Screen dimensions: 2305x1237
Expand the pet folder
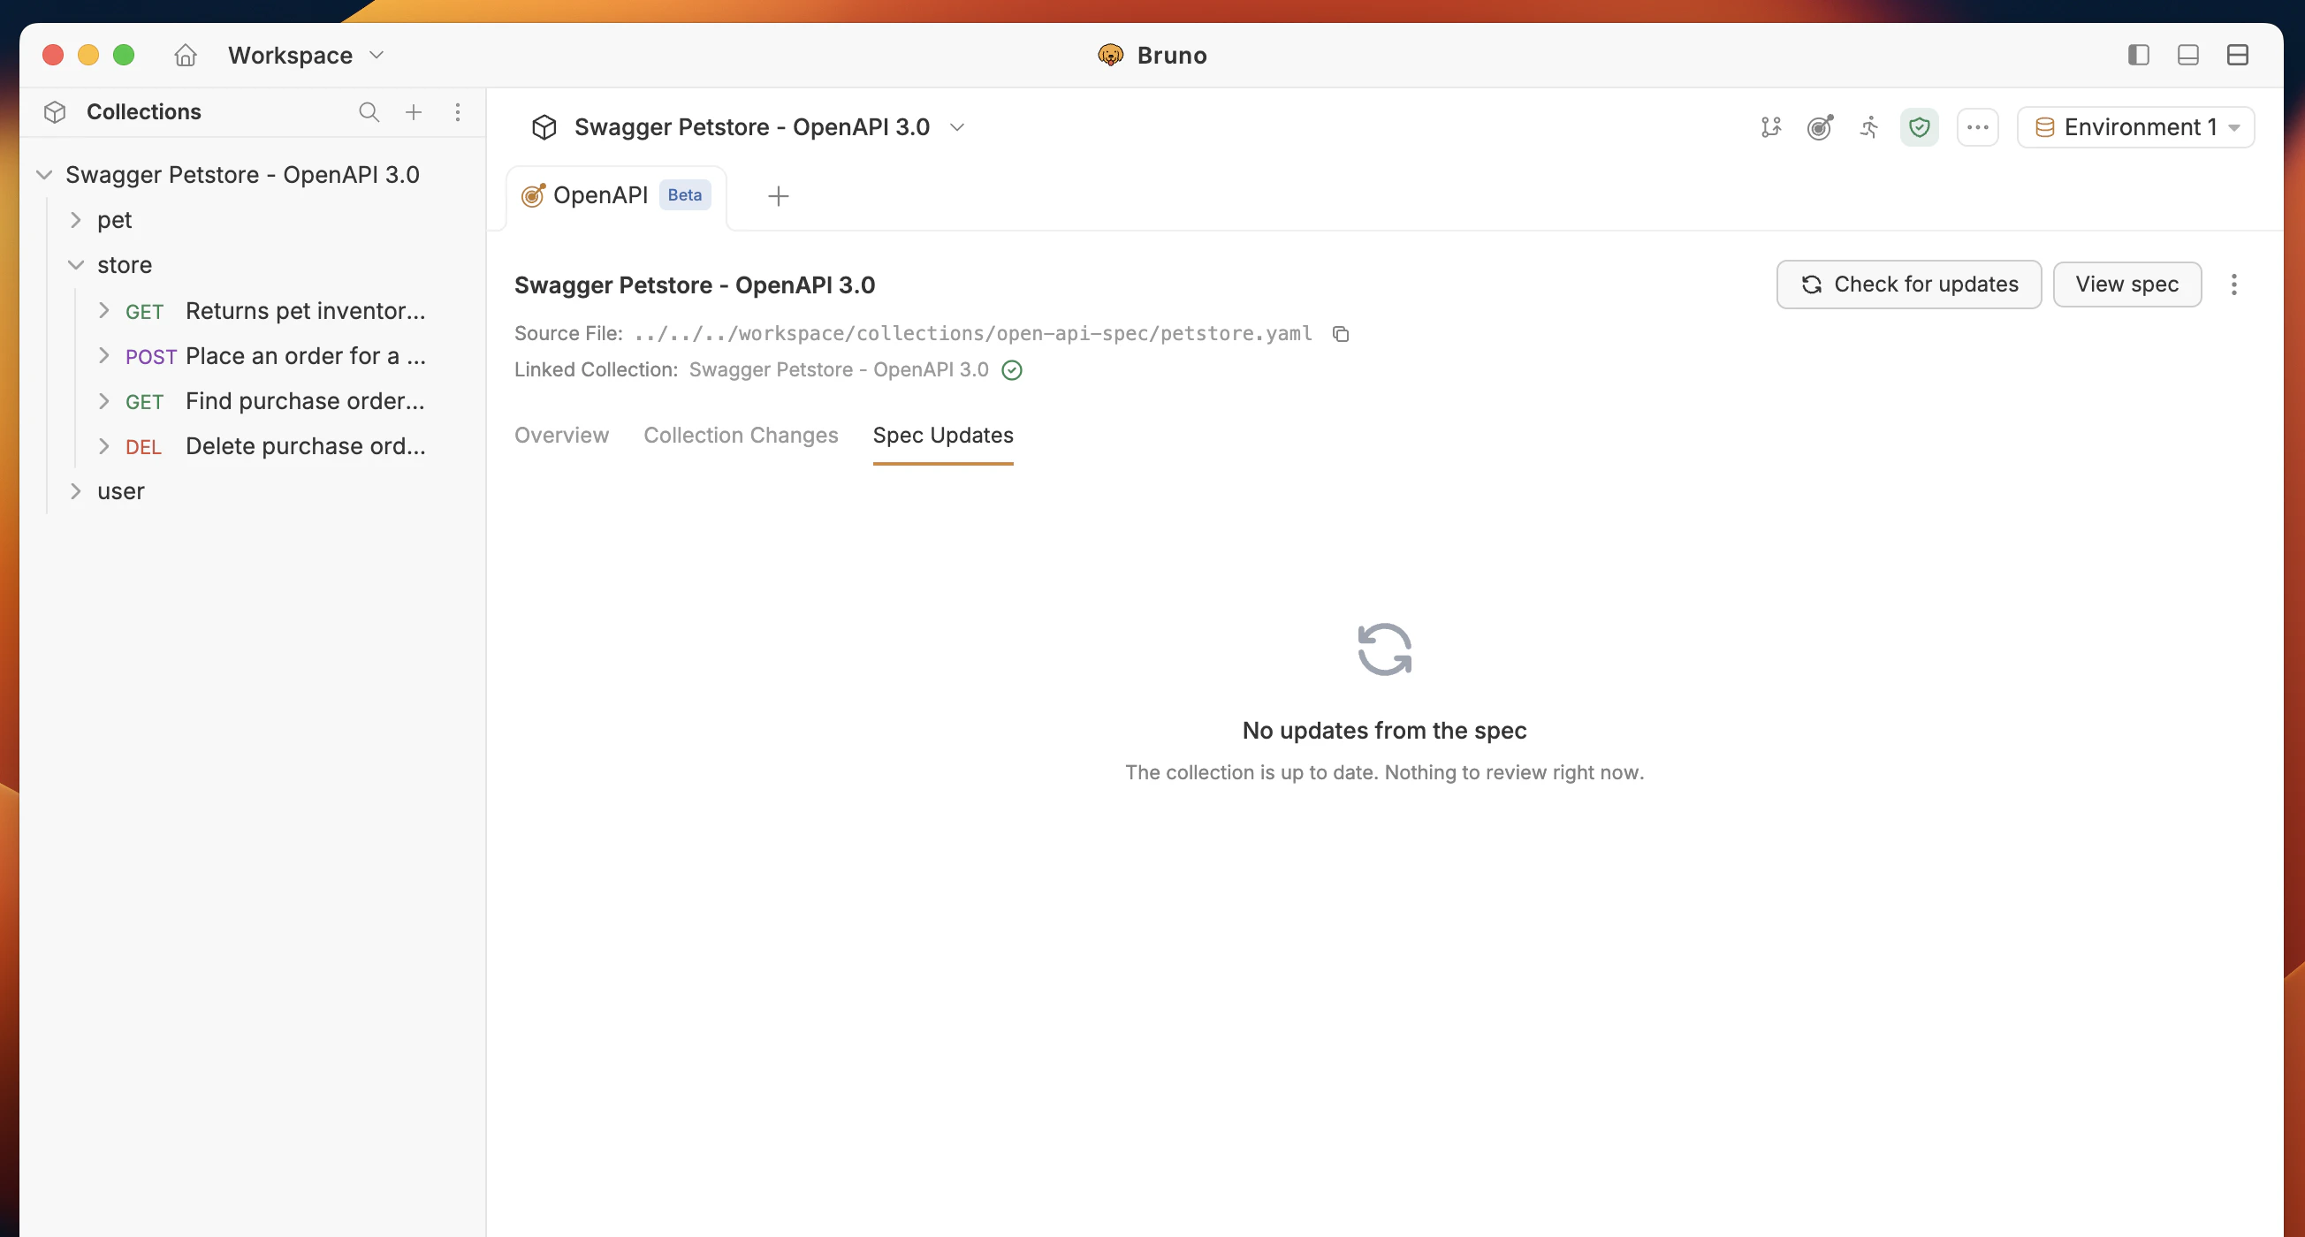pyautogui.click(x=115, y=220)
